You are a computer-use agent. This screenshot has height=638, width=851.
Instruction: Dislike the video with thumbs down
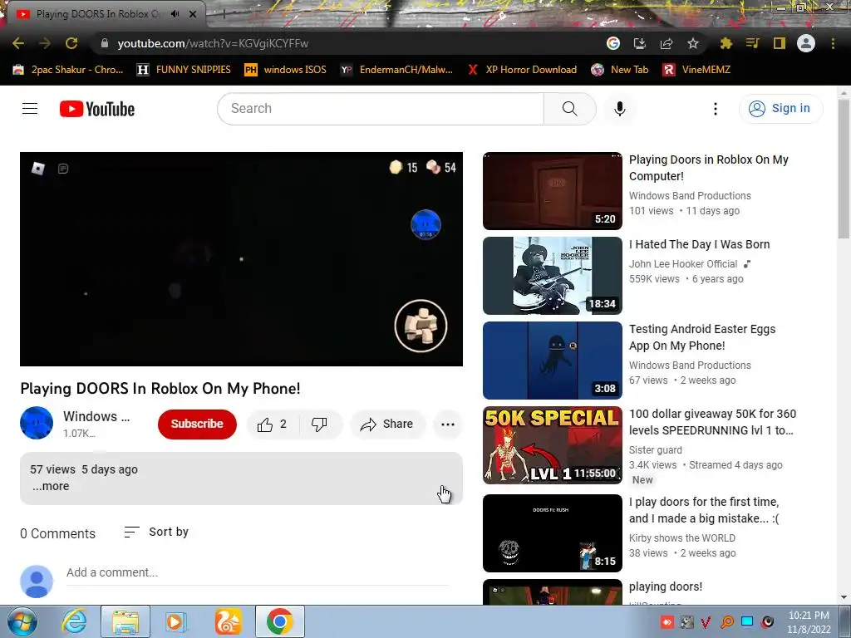320,425
